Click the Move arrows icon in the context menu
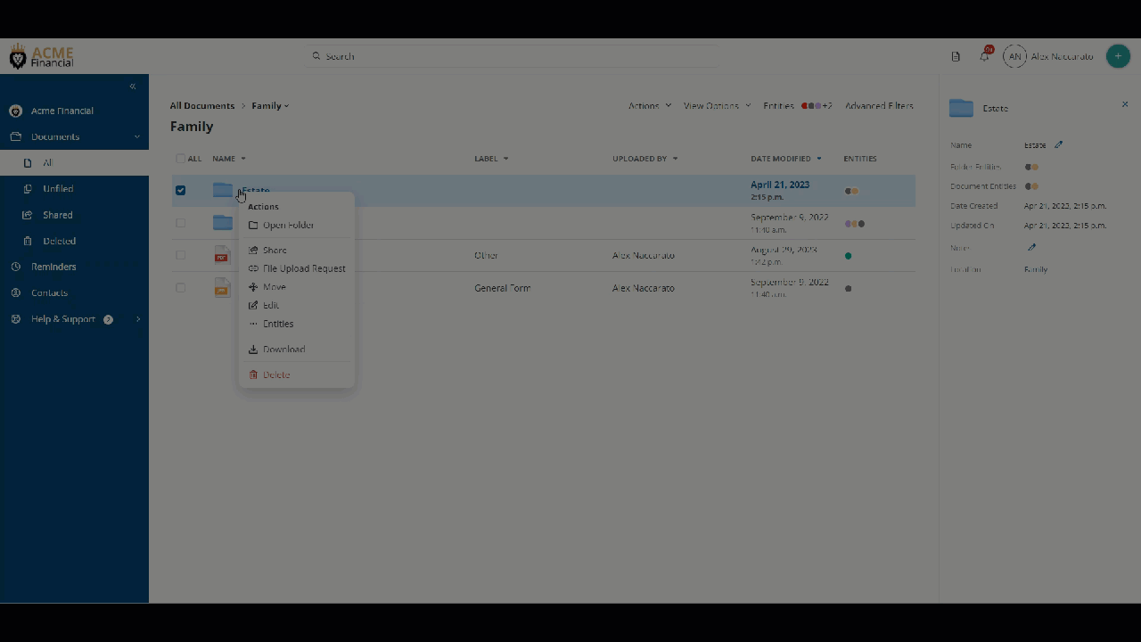Image resolution: width=1141 pixels, height=642 pixels. 253,287
